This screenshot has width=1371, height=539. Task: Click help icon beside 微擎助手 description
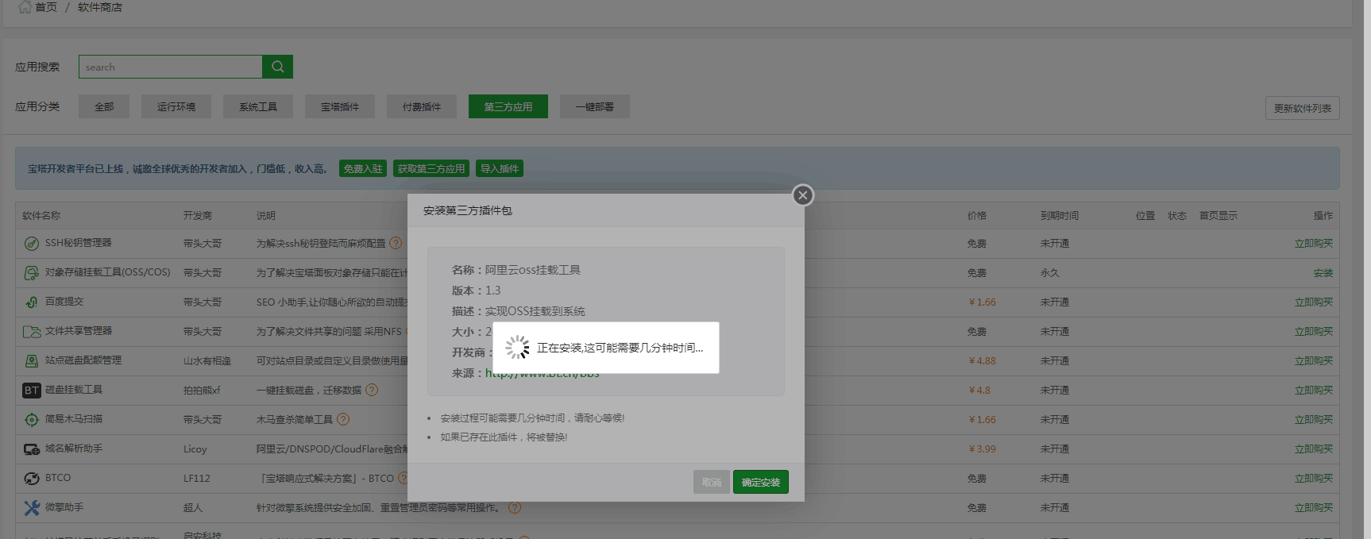515,507
